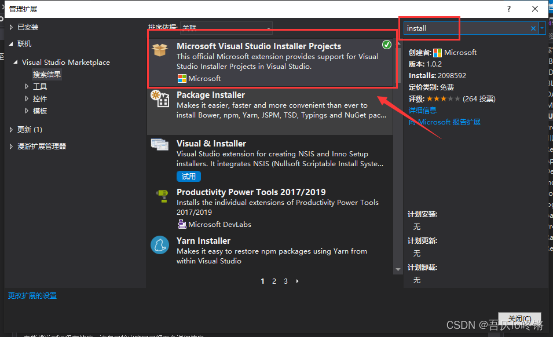This screenshot has width=553, height=337.
Task: Click the Microsoft DevLabs flask icon
Action: point(182,224)
